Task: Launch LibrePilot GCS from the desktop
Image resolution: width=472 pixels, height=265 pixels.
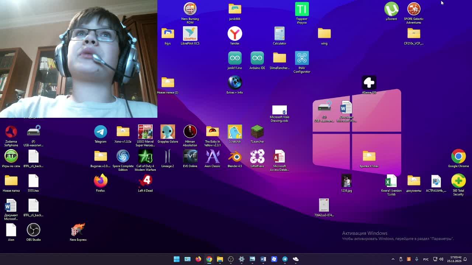Action: pyautogui.click(x=190, y=33)
